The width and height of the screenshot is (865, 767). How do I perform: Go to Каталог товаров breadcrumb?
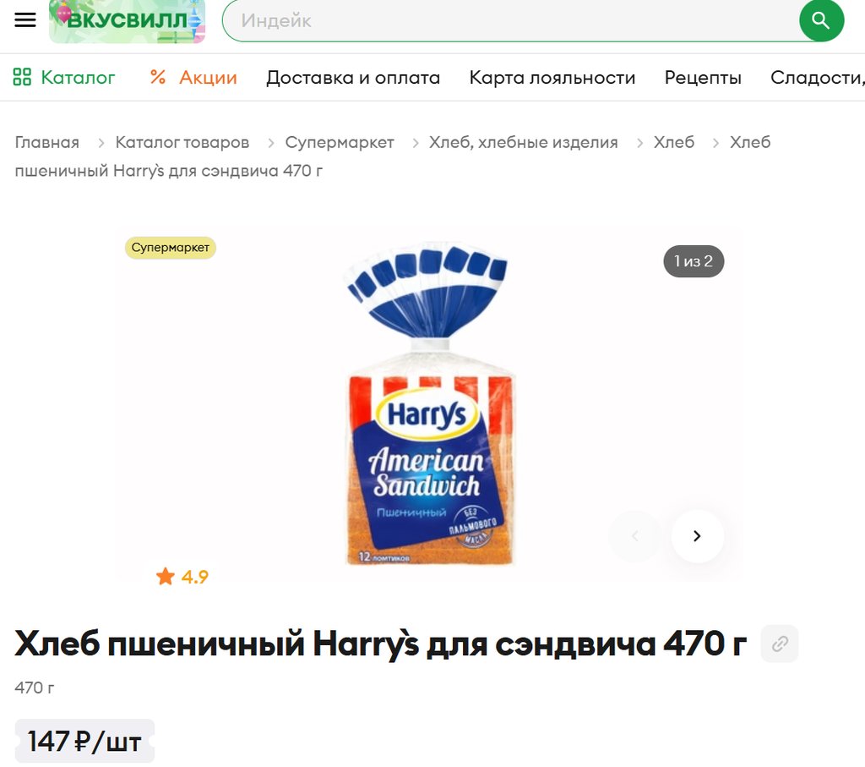coord(182,142)
